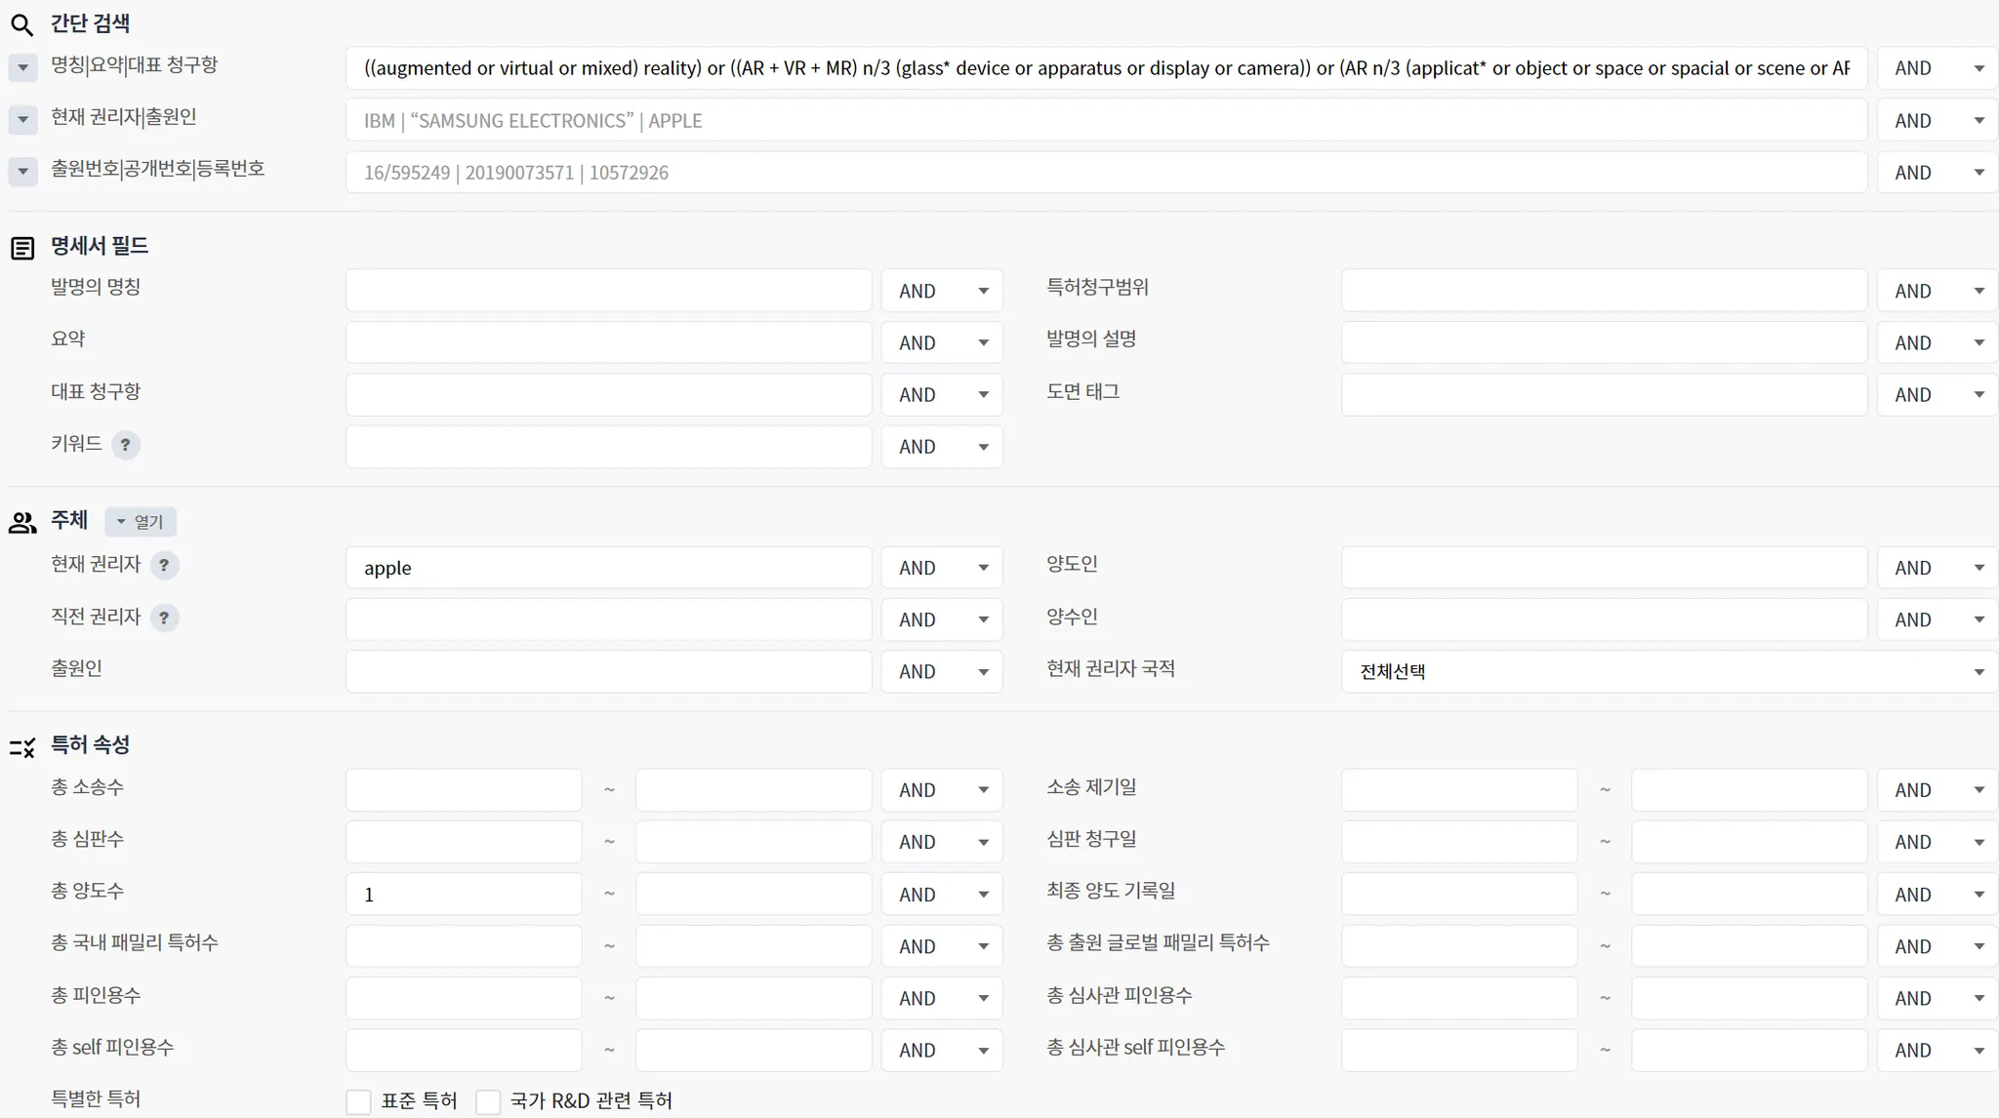Click the 현재 권리자 field containing apple
This screenshot has height=1118, width=1999.
(x=607, y=568)
